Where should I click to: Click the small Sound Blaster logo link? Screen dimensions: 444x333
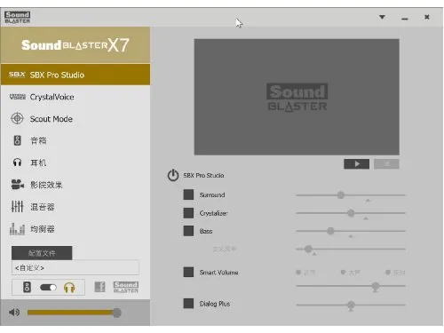(x=126, y=287)
